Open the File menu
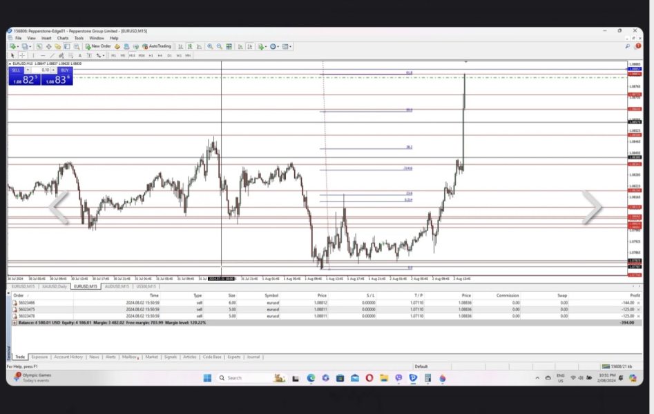The width and height of the screenshot is (654, 414). pos(19,38)
